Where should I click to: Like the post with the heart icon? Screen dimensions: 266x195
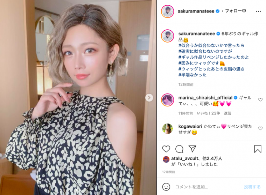[x=166, y=149]
